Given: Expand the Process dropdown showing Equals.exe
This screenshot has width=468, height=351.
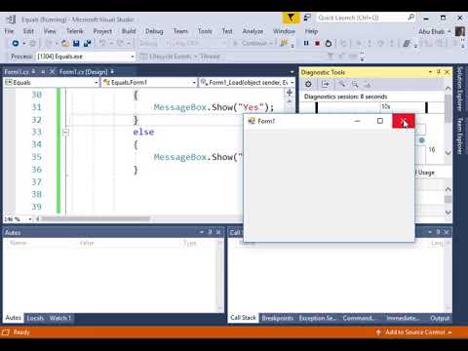Looking at the screenshot, I should (133, 57).
